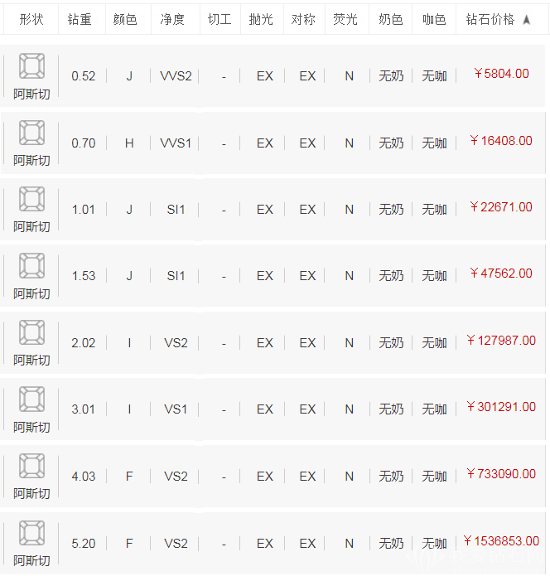The image size is (550, 581).
Task: Click the Asscher cut icon for the 0.52 carat diamond
Action: tap(31, 65)
